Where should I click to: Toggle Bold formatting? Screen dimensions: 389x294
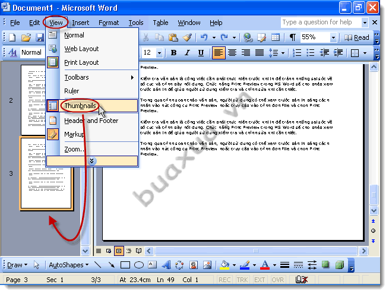[x=173, y=53]
